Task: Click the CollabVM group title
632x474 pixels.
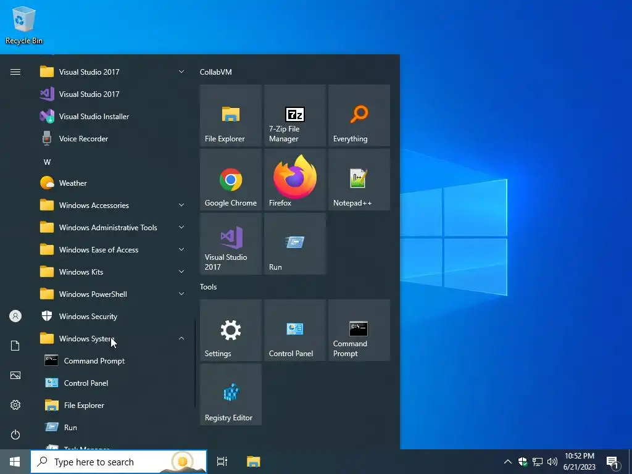Action: point(215,72)
